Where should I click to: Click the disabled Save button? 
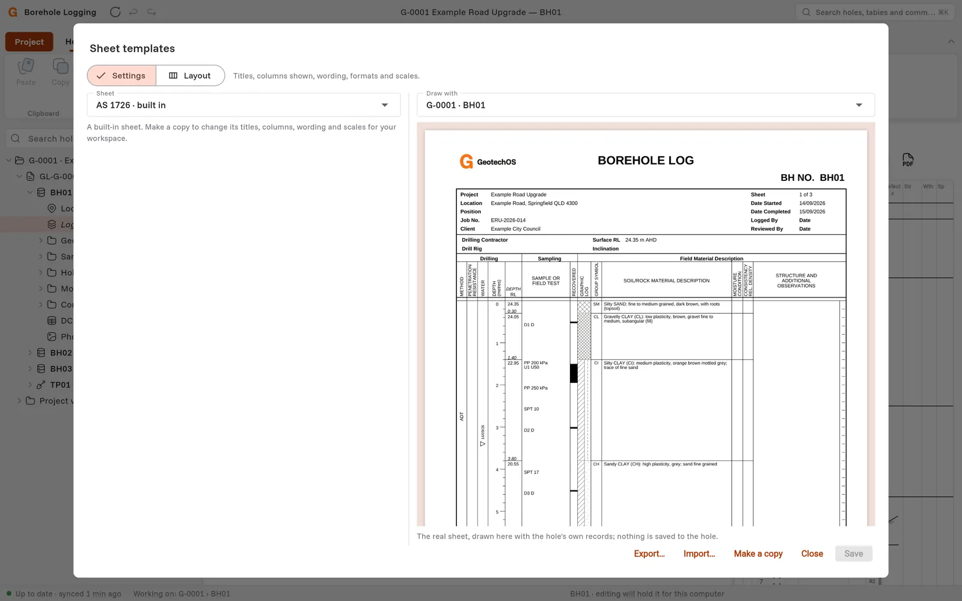pos(853,554)
